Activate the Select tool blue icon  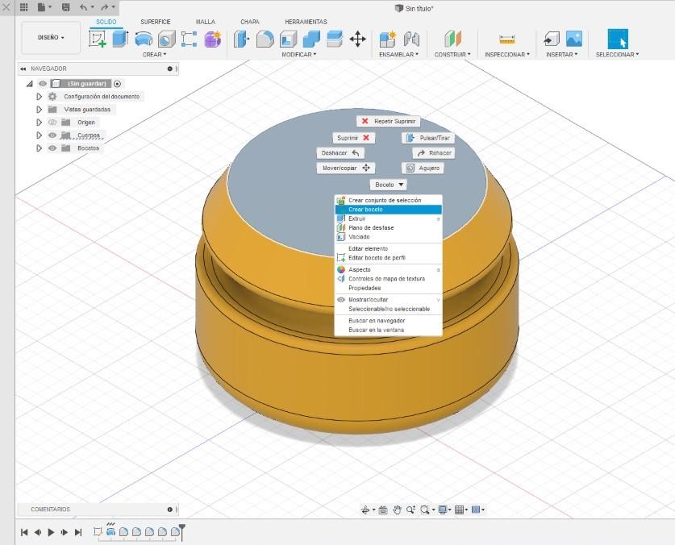pos(618,40)
